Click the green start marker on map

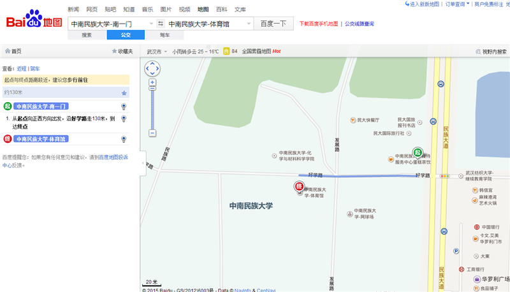click(417, 152)
